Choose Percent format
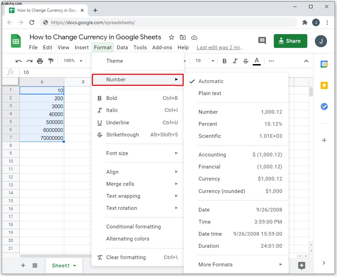 [x=236, y=124]
